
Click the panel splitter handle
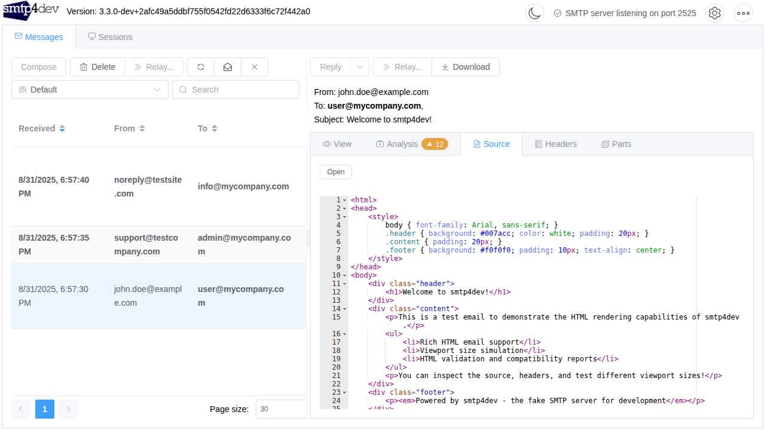[308, 239]
